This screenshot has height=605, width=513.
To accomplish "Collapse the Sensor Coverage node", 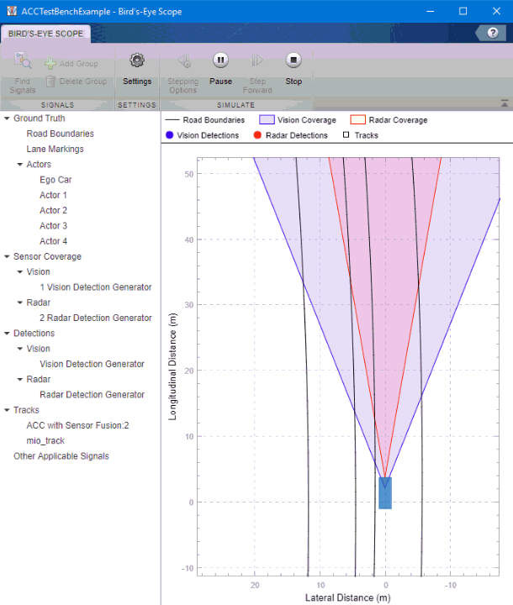I will [x=7, y=256].
